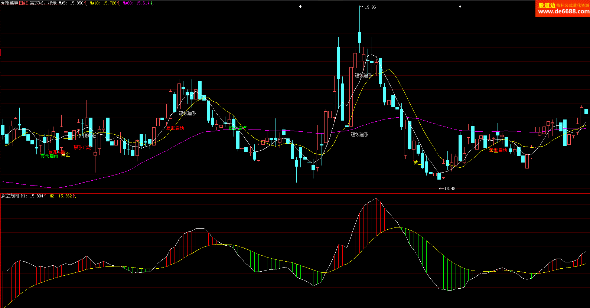Click the white plus marker nearest the watermark
Image resolution: width=590 pixels, height=308 pixels.
(x=460, y=7)
